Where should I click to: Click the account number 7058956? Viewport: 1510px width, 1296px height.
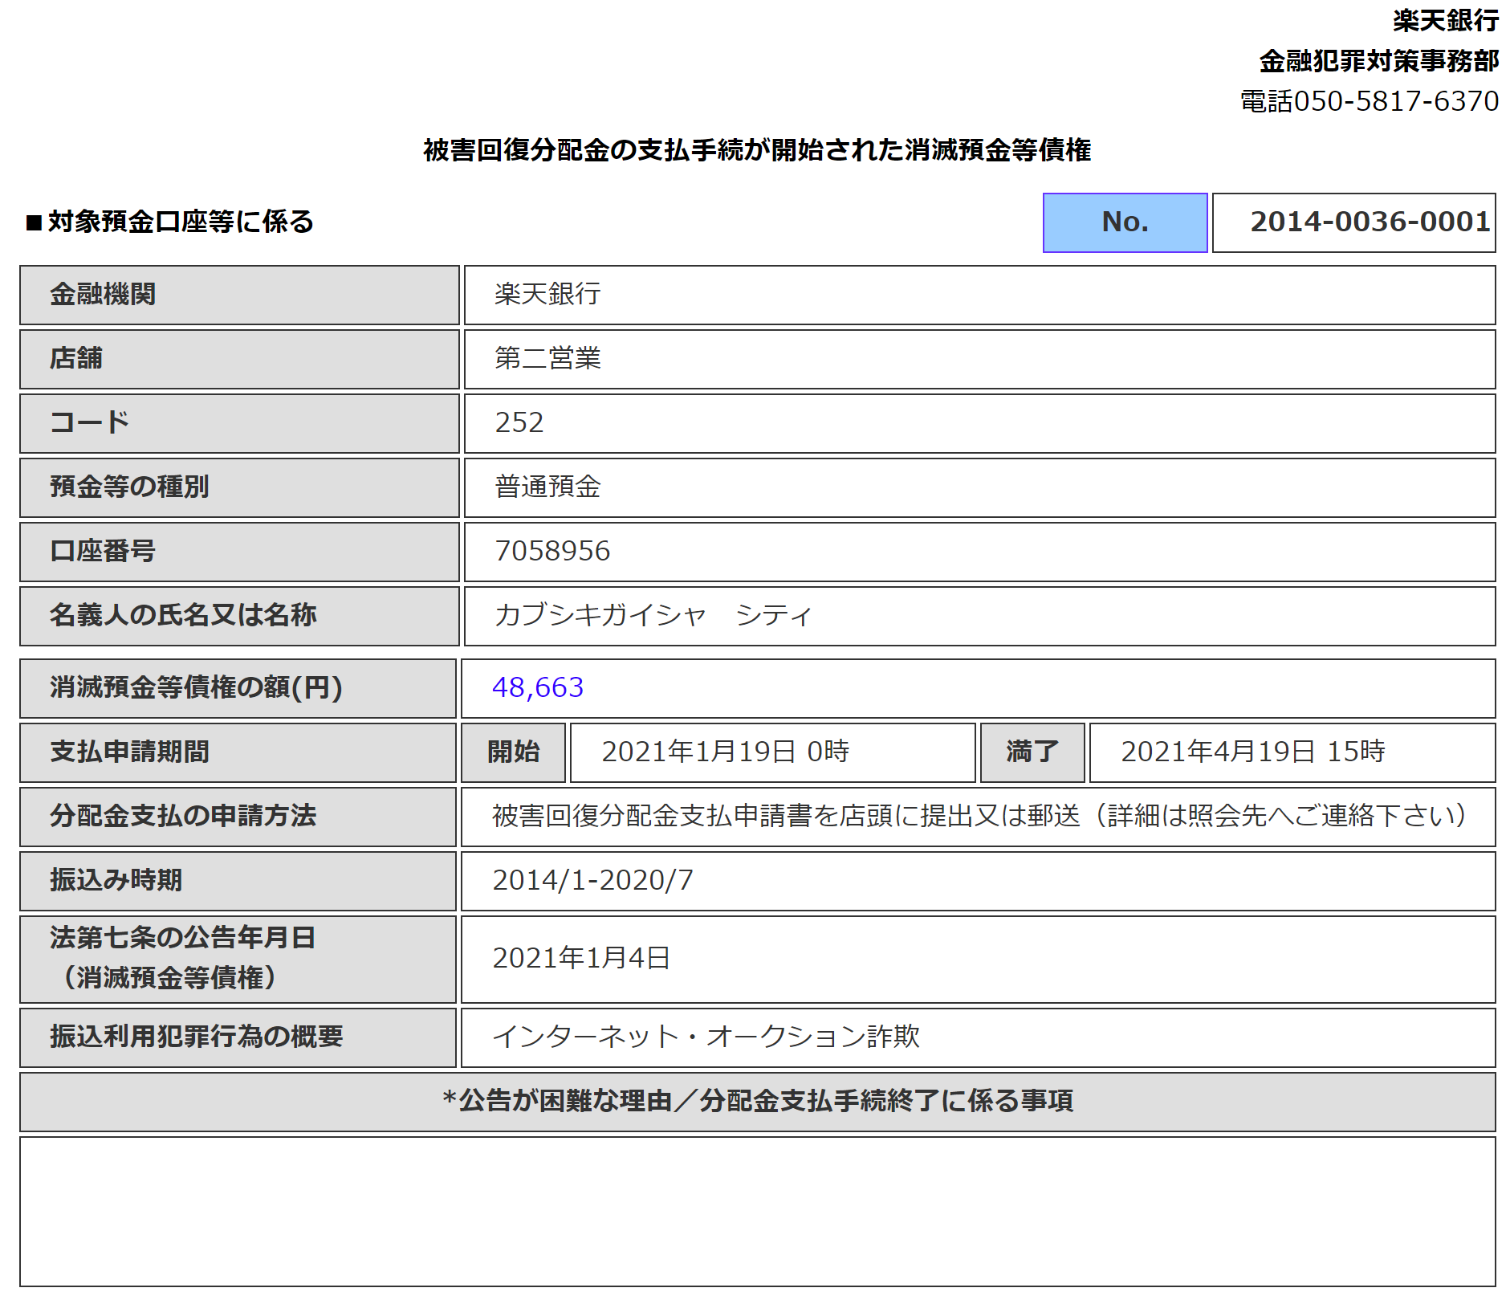pos(552,551)
